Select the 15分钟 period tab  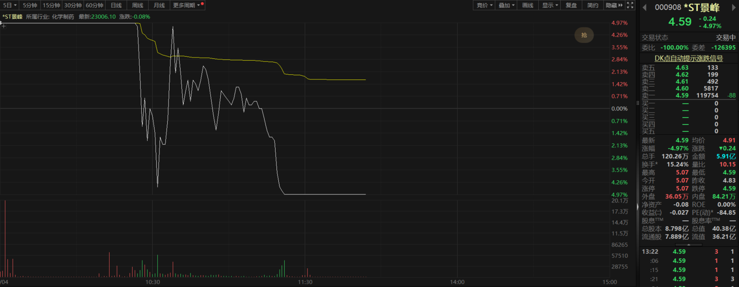pyautogui.click(x=51, y=5)
